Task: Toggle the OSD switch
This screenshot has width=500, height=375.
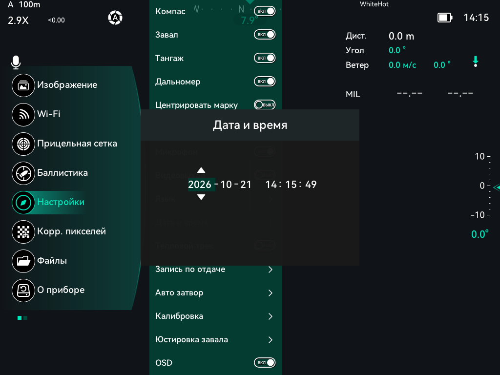Action: 265,363
